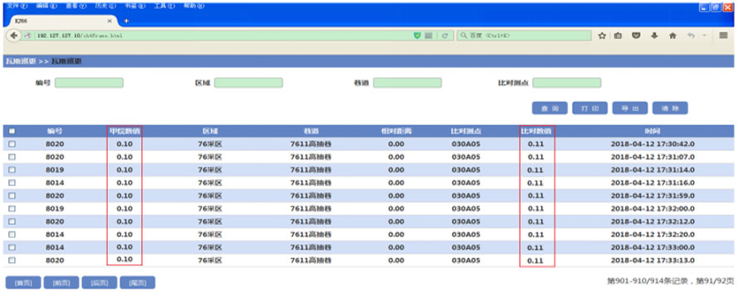Check the row timed 17:31:59.0
This screenshot has width=738, height=301.
coord(12,196)
